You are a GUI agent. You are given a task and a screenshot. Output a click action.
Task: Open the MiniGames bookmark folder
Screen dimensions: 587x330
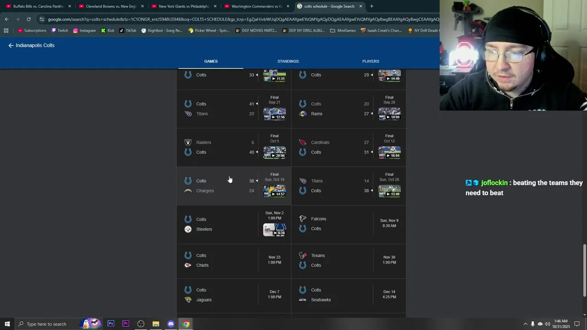(343, 31)
